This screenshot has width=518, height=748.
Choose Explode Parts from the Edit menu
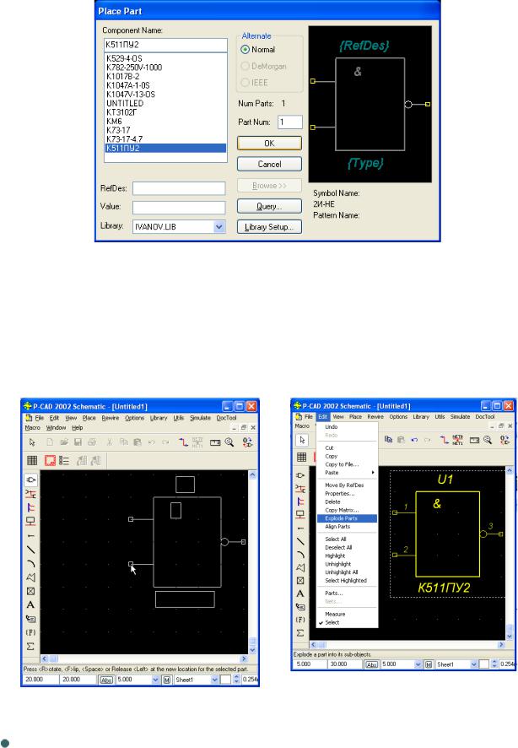click(x=347, y=518)
